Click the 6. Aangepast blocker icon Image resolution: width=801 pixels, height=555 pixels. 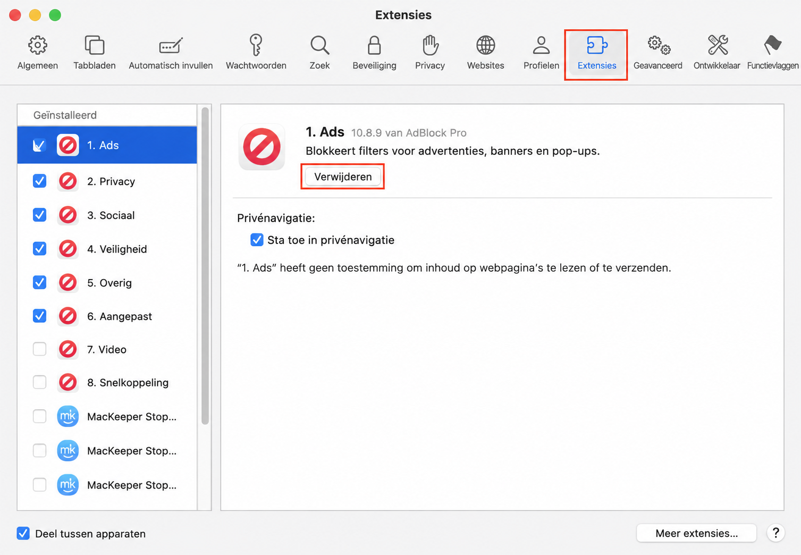(x=68, y=316)
